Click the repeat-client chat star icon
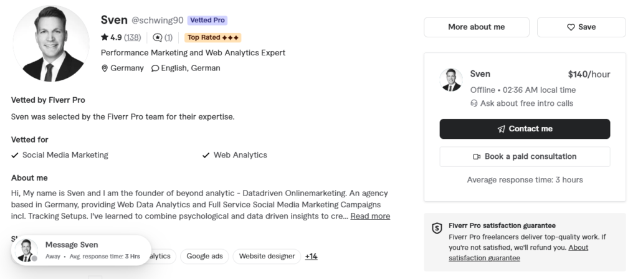The width and height of the screenshot is (638, 279). pyautogui.click(x=158, y=37)
